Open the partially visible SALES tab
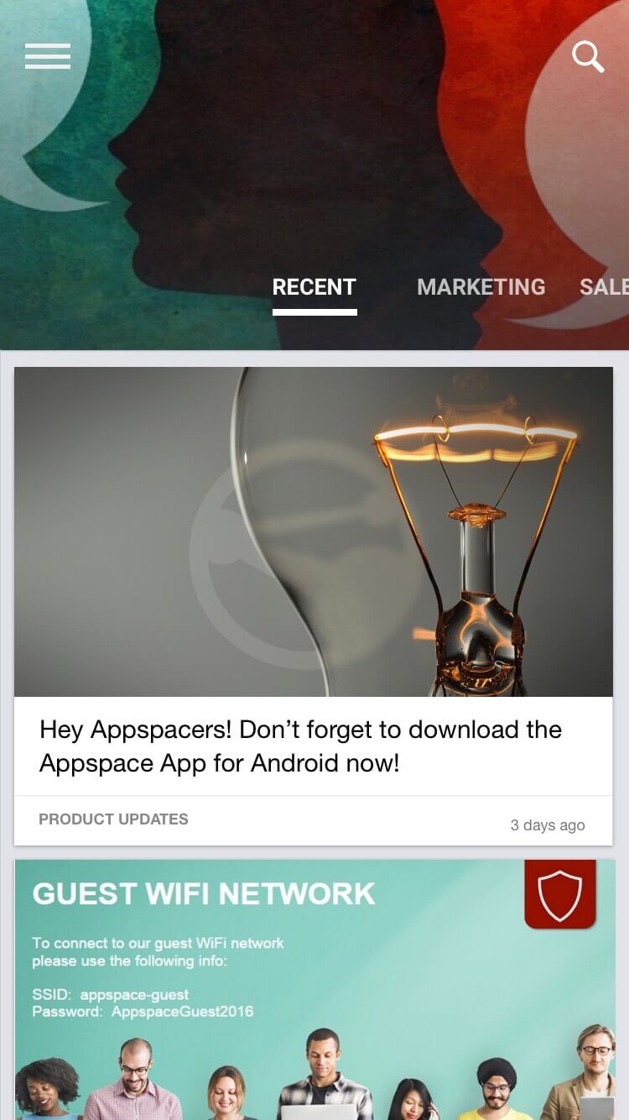The width and height of the screenshot is (629, 1120). [x=604, y=287]
